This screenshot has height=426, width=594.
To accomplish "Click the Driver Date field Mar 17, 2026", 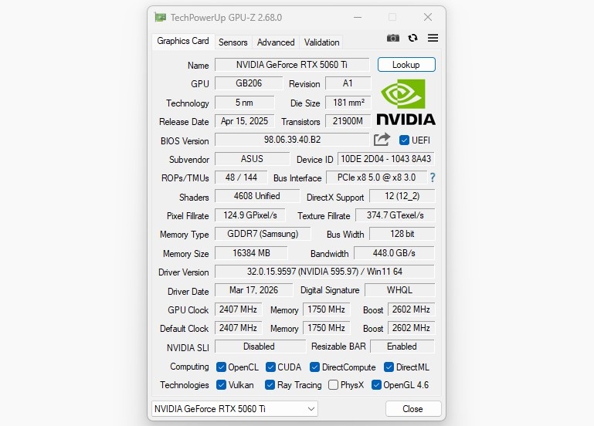I will [x=253, y=290].
